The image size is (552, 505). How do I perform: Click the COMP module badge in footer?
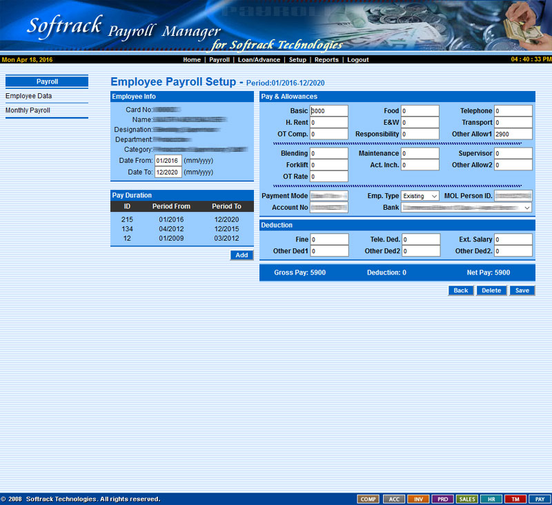[x=368, y=499]
